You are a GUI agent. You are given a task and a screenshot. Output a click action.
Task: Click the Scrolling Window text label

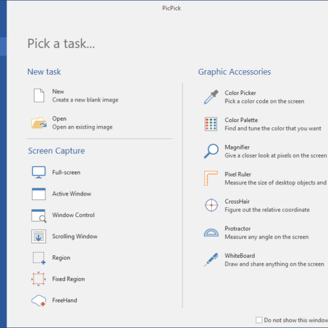click(x=75, y=236)
